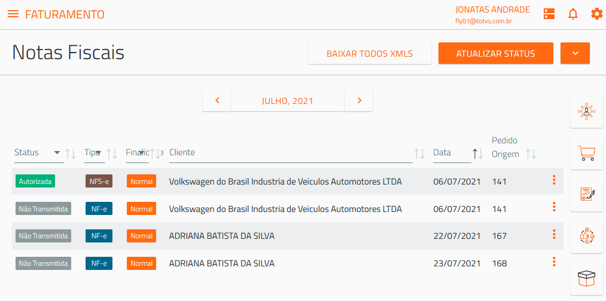Sort table by Tipo column arrows
This screenshot has width=606, height=301.
pyautogui.click(x=112, y=154)
